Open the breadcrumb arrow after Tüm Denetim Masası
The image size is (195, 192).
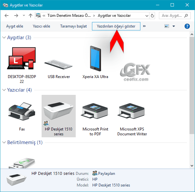94,16
